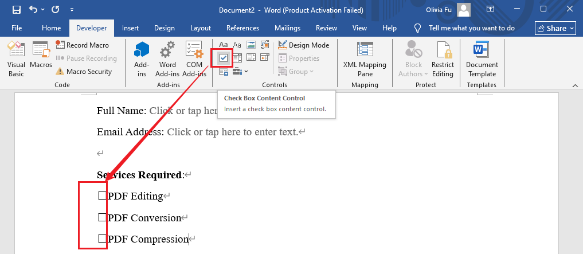The width and height of the screenshot is (583, 254).
Task: Click the 'PDF Editing' text
Action: 135,196
